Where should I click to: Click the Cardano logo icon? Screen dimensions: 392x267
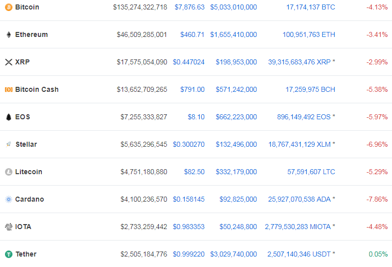click(x=8, y=199)
